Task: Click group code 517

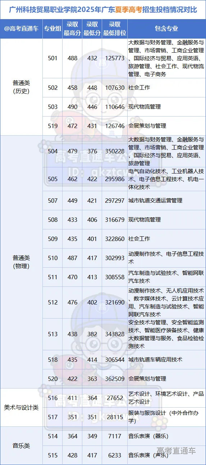Action: coord(52,417)
